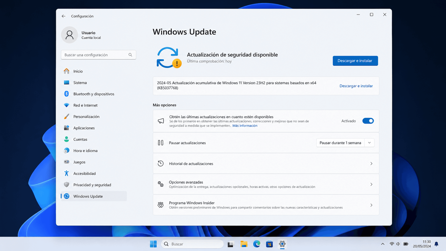Click the large update status icon with warning
The height and width of the screenshot is (251, 446).
click(x=169, y=58)
